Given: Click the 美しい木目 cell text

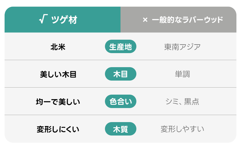Looking at the screenshot, I should coord(58,74).
